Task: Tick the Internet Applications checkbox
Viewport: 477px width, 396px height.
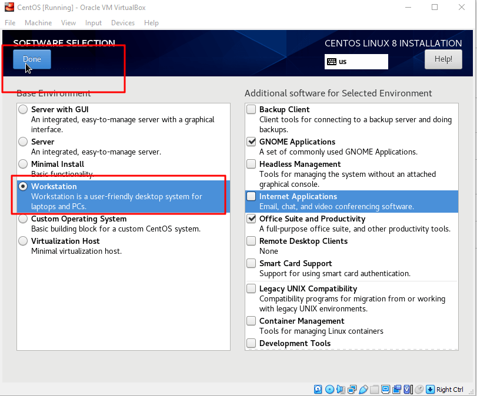Action: click(x=251, y=196)
